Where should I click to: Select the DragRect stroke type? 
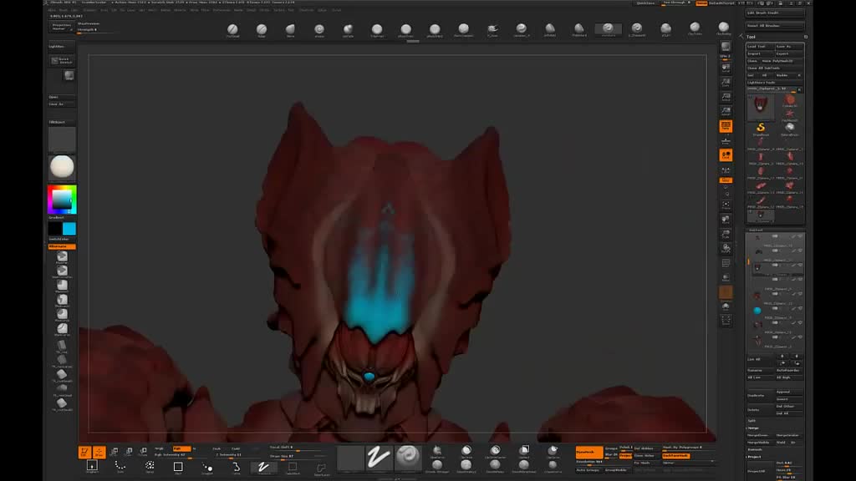pos(92,467)
